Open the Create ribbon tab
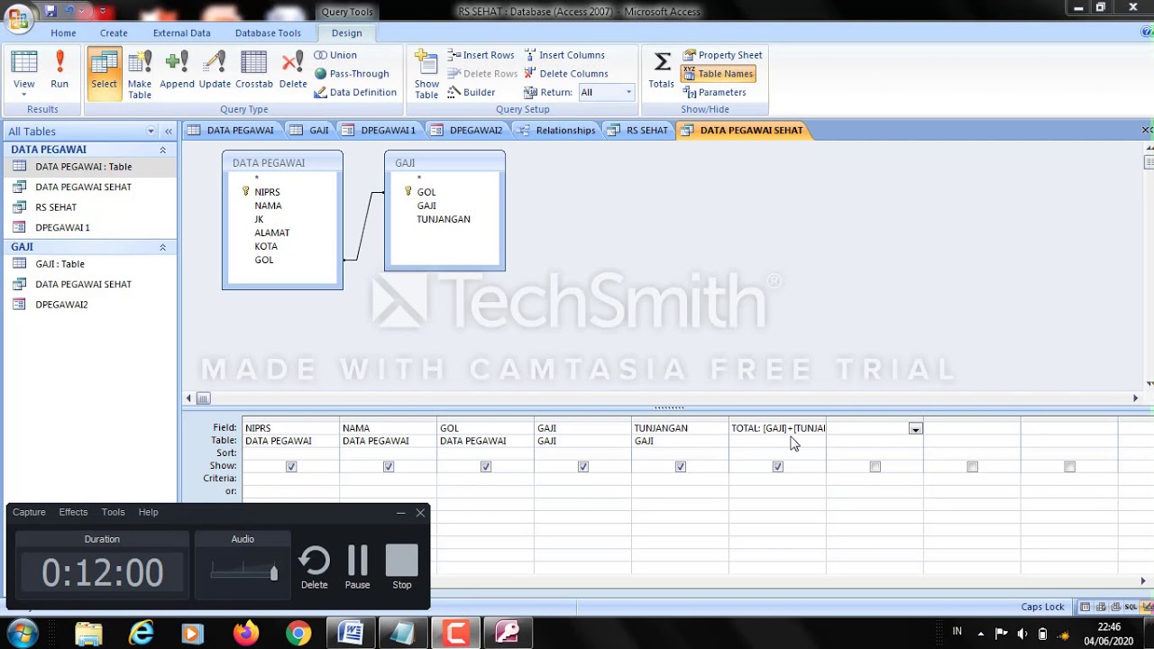1154x649 pixels. [114, 32]
